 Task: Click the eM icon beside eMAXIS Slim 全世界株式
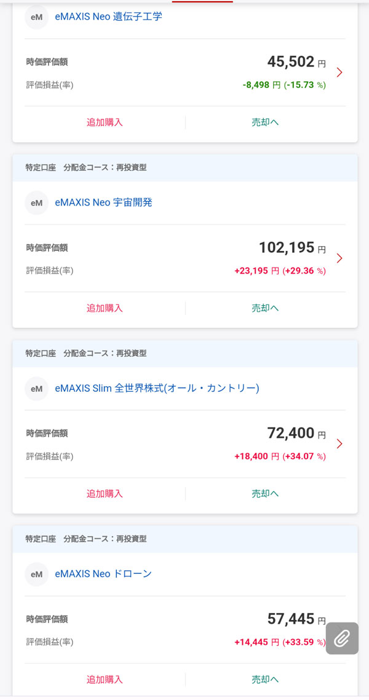click(x=36, y=389)
